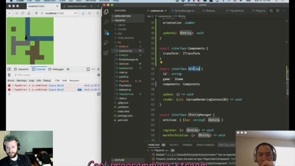
Task: Click the Open Changes icon in the editor title bar
Action: (x=271, y=11)
